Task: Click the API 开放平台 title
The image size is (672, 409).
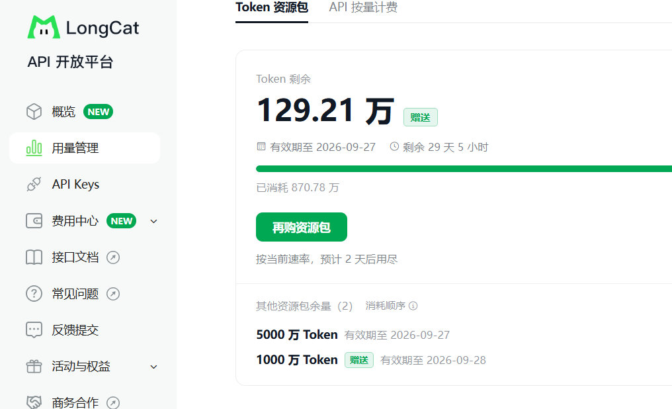Action: click(70, 62)
